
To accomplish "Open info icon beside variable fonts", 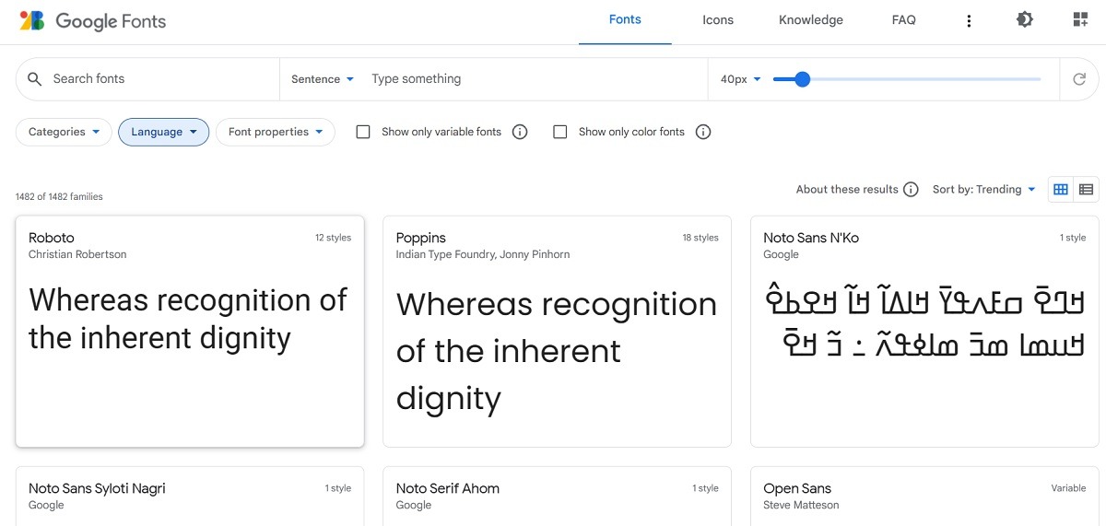I will (x=520, y=132).
